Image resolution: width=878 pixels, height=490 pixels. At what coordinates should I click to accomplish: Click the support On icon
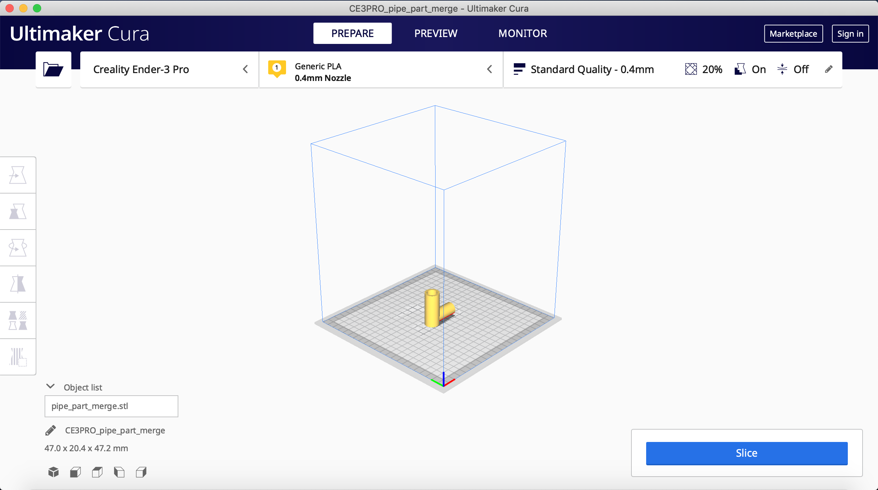point(740,69)
